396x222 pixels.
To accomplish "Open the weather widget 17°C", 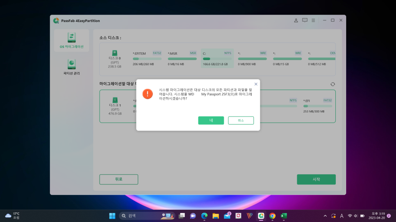I will 12,216.
